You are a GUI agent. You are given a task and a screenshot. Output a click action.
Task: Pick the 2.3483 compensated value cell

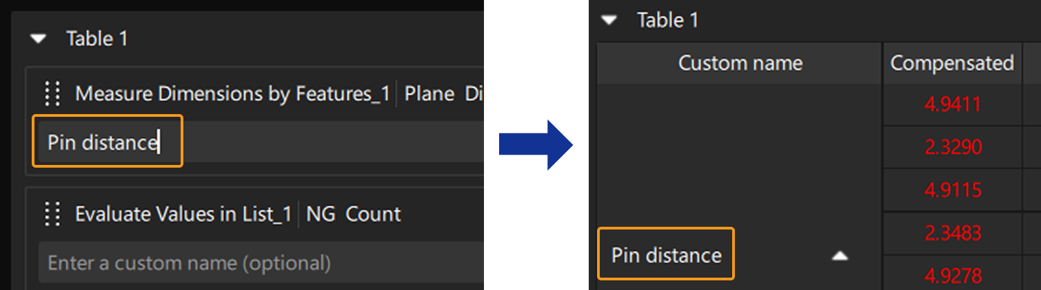953,233
